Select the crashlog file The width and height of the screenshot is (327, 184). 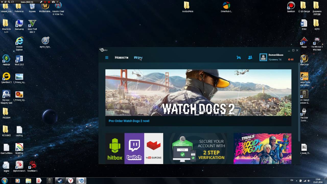(19, 131)
